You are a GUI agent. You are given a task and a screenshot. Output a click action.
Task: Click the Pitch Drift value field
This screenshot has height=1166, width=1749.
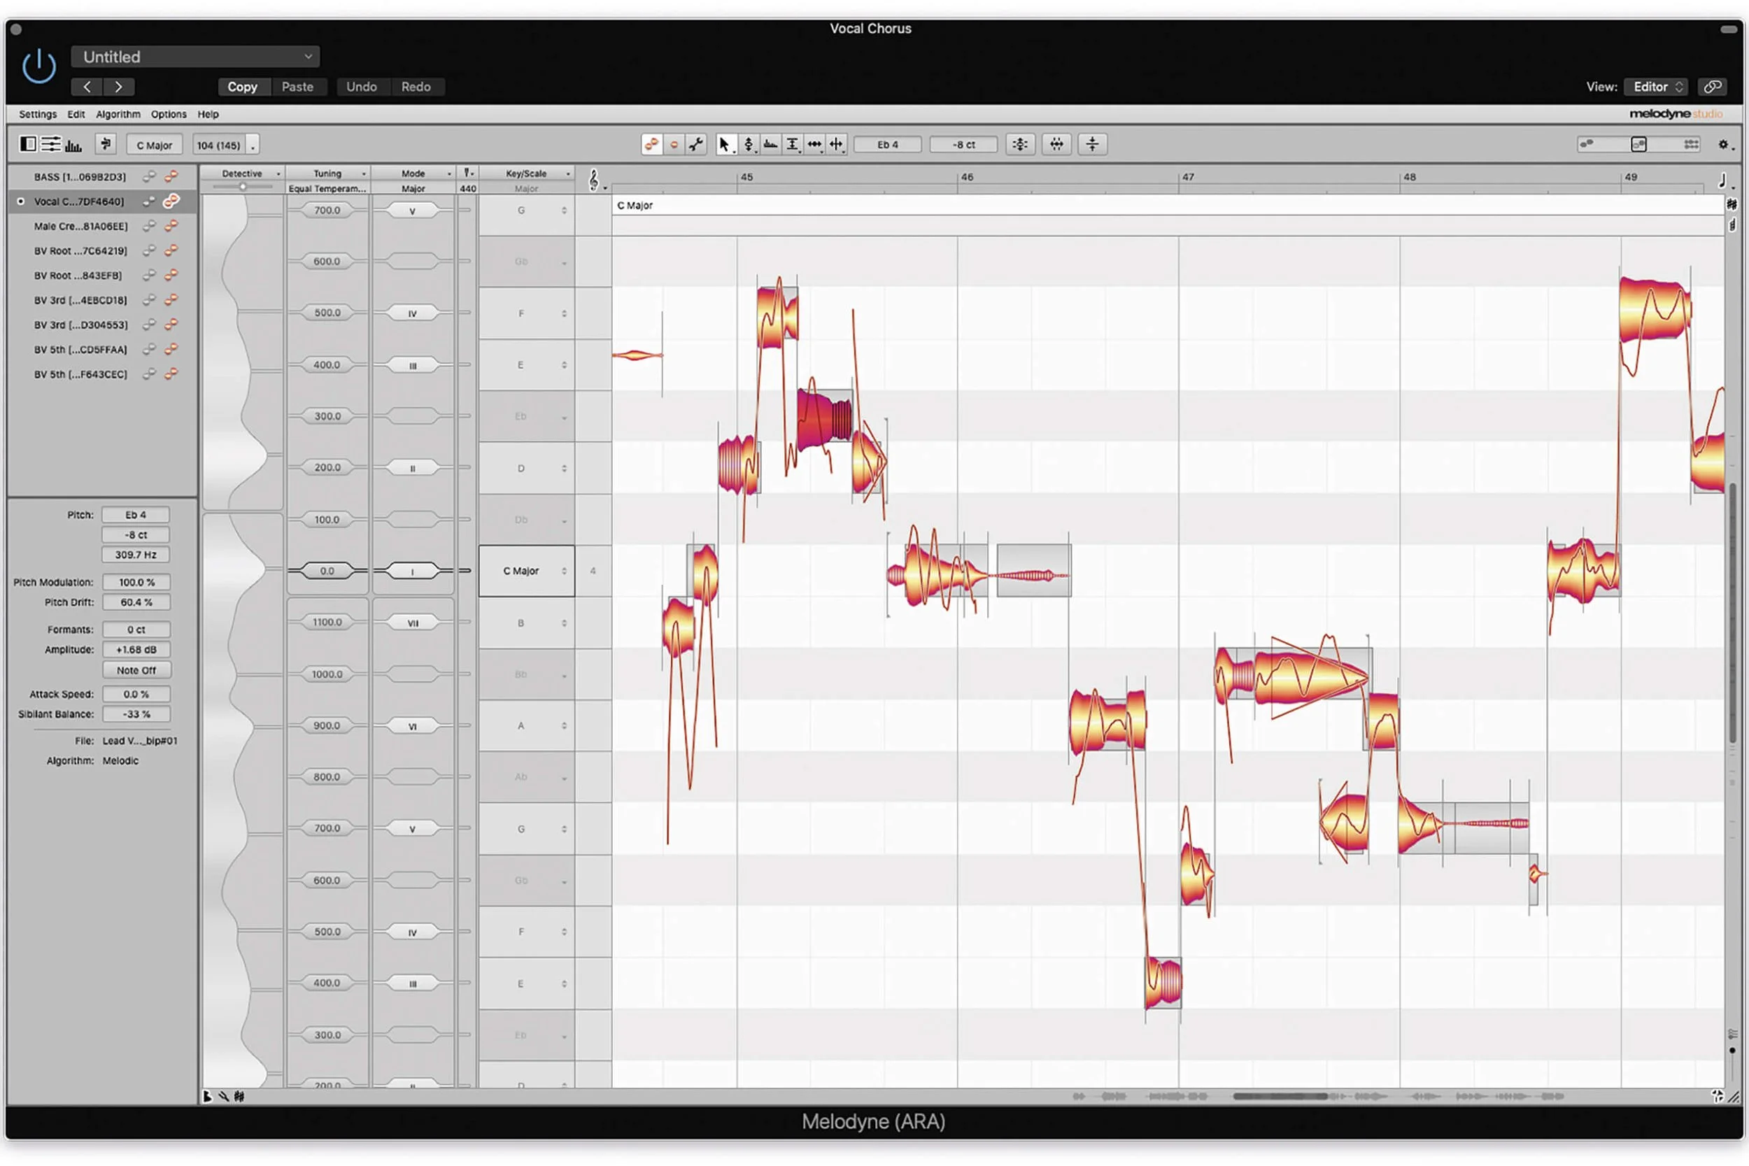[x=136, y=602]
